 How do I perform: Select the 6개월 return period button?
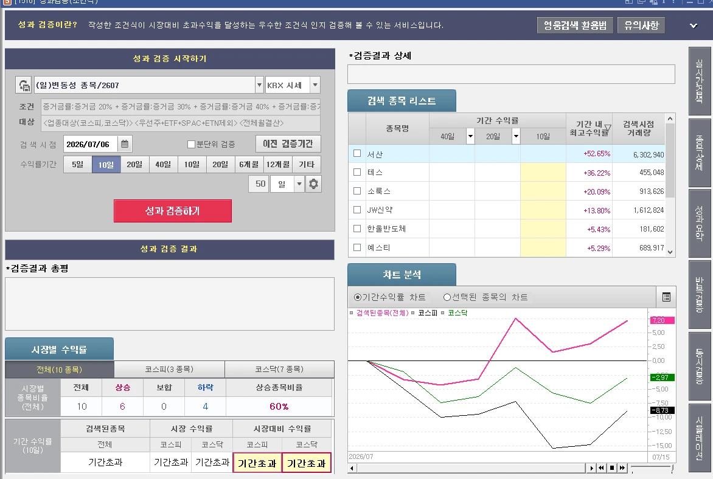[x=249, y=165]
